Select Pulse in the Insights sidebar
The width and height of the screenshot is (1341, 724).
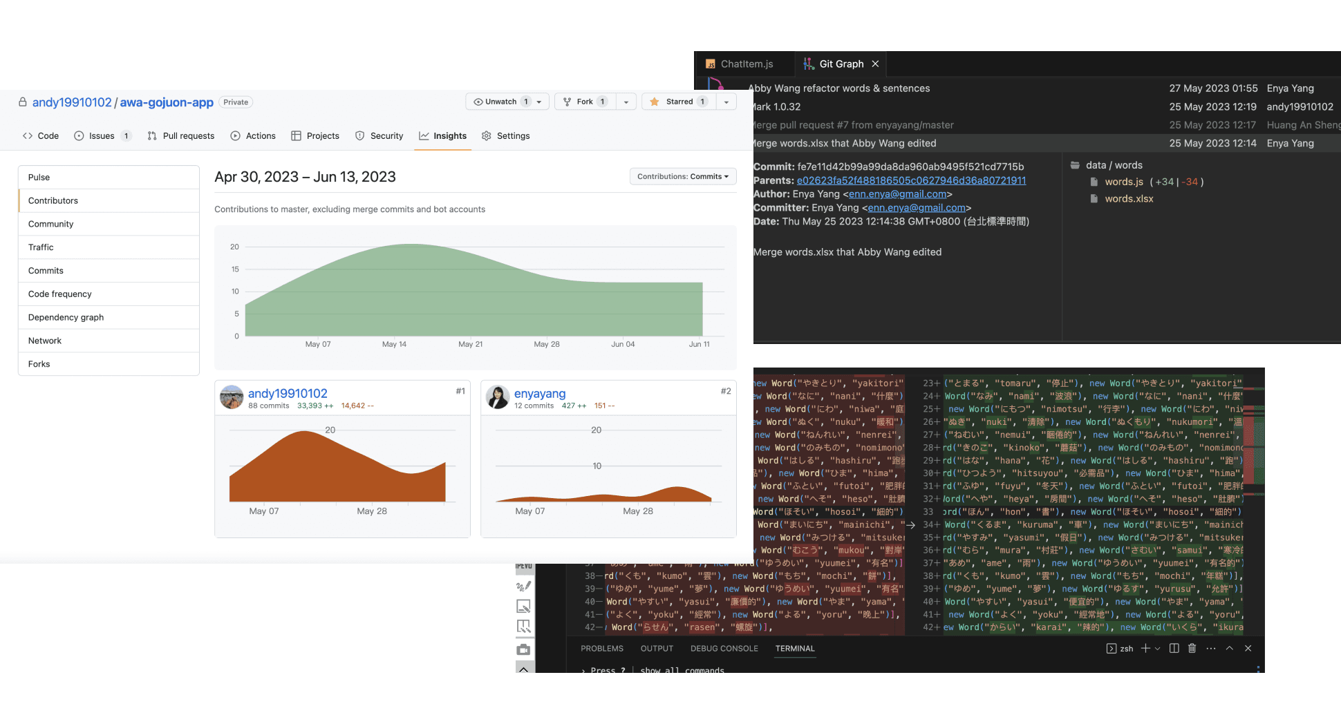click(x=109, y=178)
